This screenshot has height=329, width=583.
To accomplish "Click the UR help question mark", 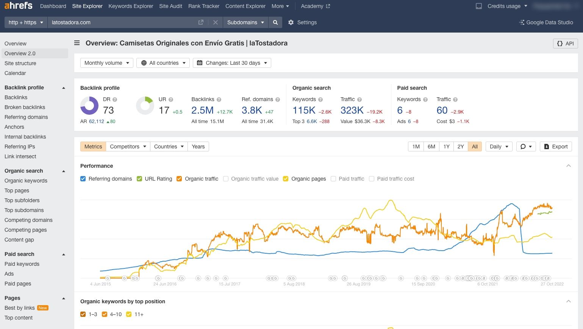I will (x=171, y=100).
